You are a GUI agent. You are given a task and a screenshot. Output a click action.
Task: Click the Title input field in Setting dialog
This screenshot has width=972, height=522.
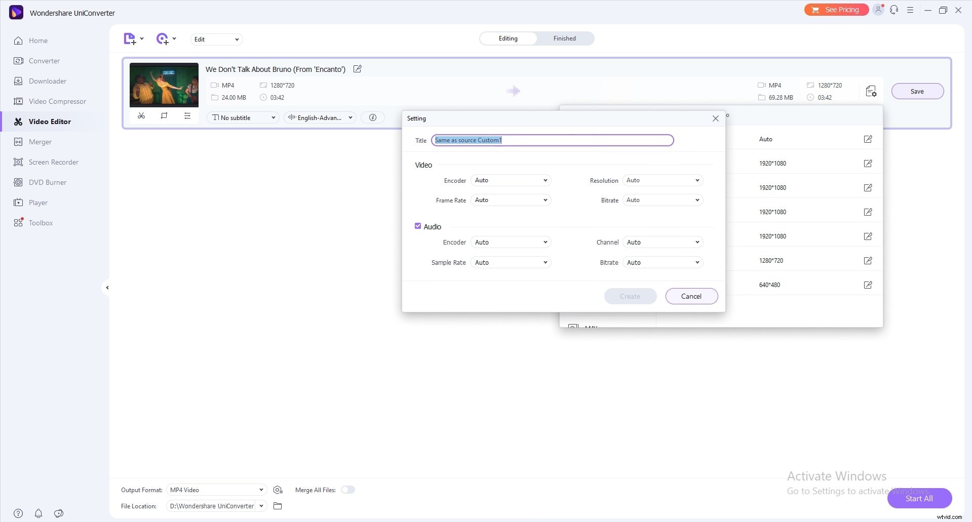552,140
